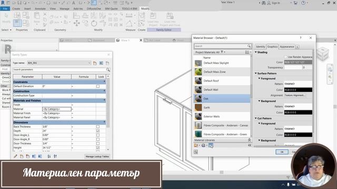Toggle Lock checkbox for Door Thickness

(x=98, y=143)
